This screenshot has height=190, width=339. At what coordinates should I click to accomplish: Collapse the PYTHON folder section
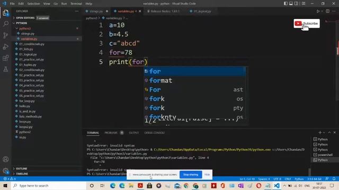point(22,23)
